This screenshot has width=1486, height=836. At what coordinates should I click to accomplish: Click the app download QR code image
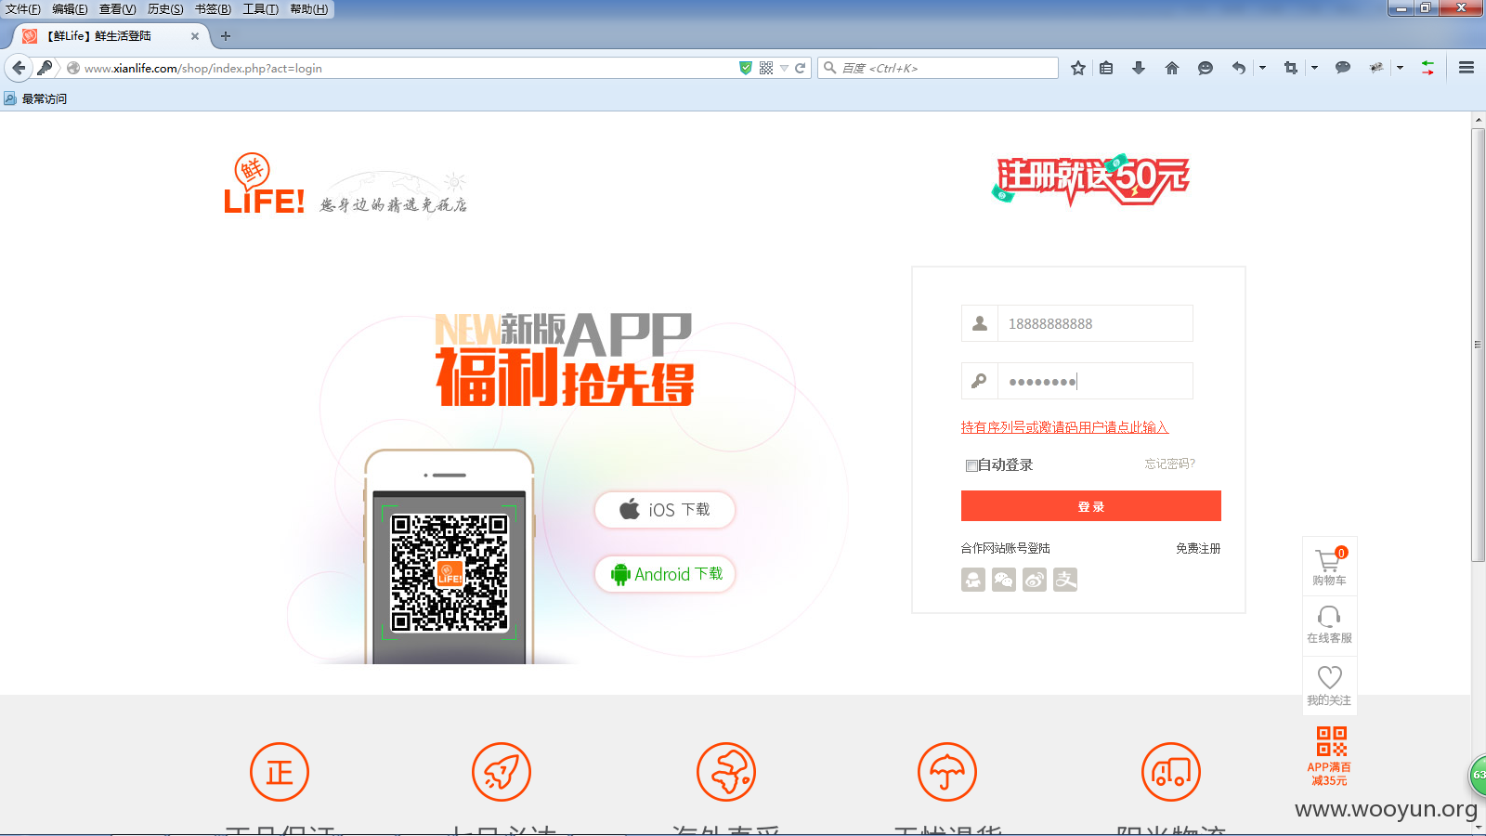click(x=450, y=572)
